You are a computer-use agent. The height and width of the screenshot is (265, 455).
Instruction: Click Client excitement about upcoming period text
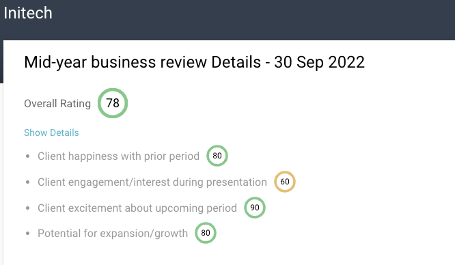(137, 208)
